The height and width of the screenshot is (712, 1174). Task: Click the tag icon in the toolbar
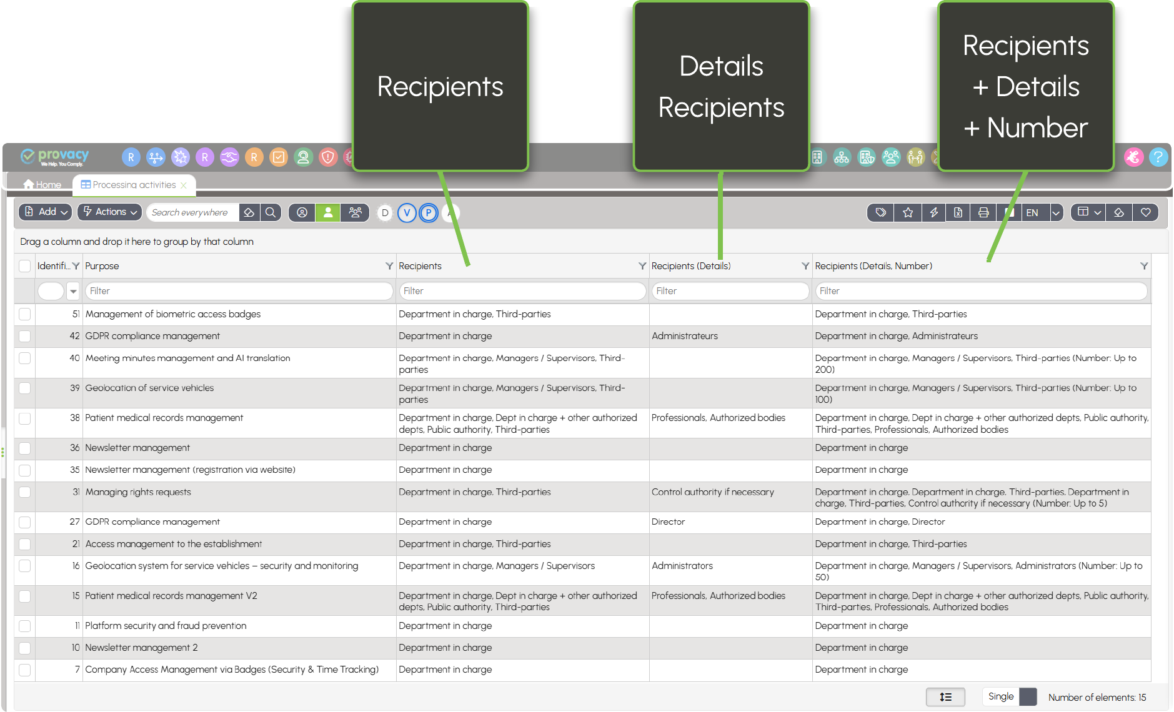tap(881, 213)
